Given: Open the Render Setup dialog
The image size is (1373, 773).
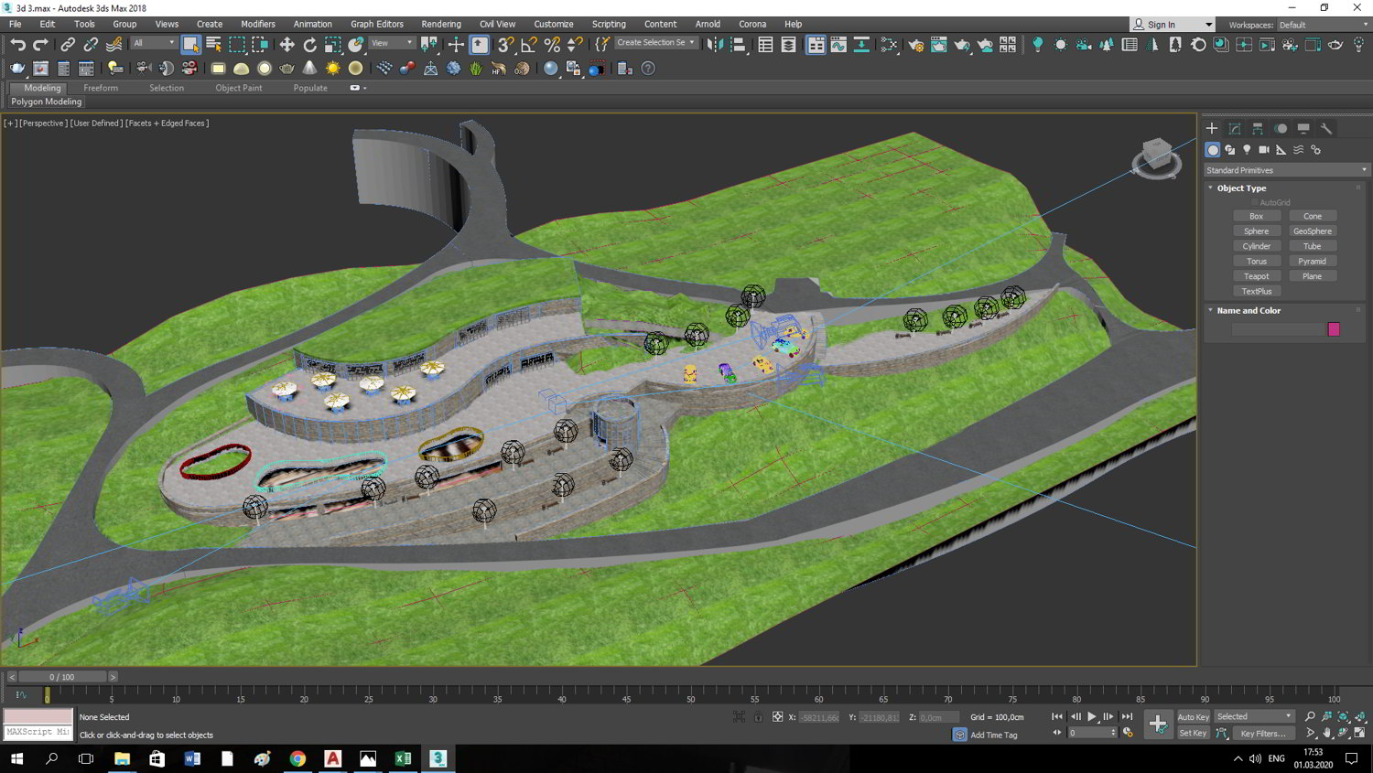Looking at the screenshot, I should pyautogui.click(x=915, y=44).
